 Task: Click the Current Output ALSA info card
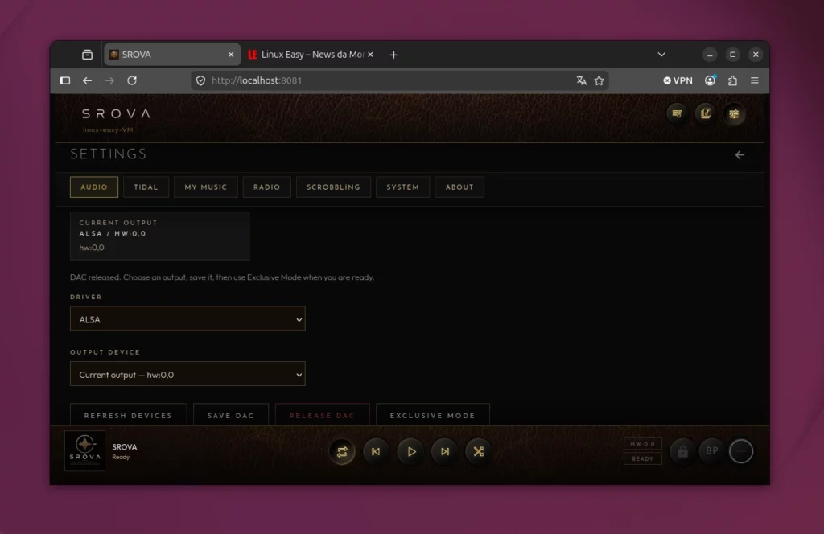pyautogui.click(x=160, y=236)
